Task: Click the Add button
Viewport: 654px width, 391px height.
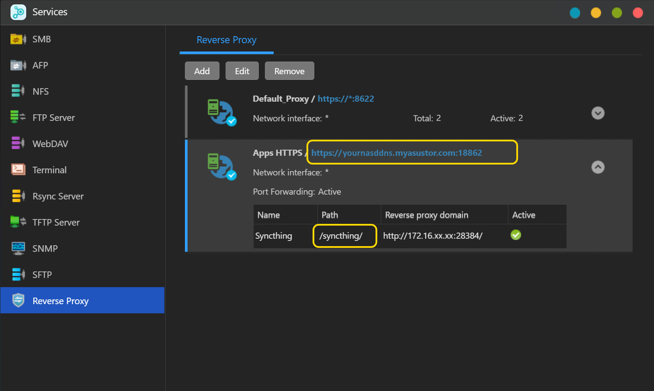Action: (202, 71)
